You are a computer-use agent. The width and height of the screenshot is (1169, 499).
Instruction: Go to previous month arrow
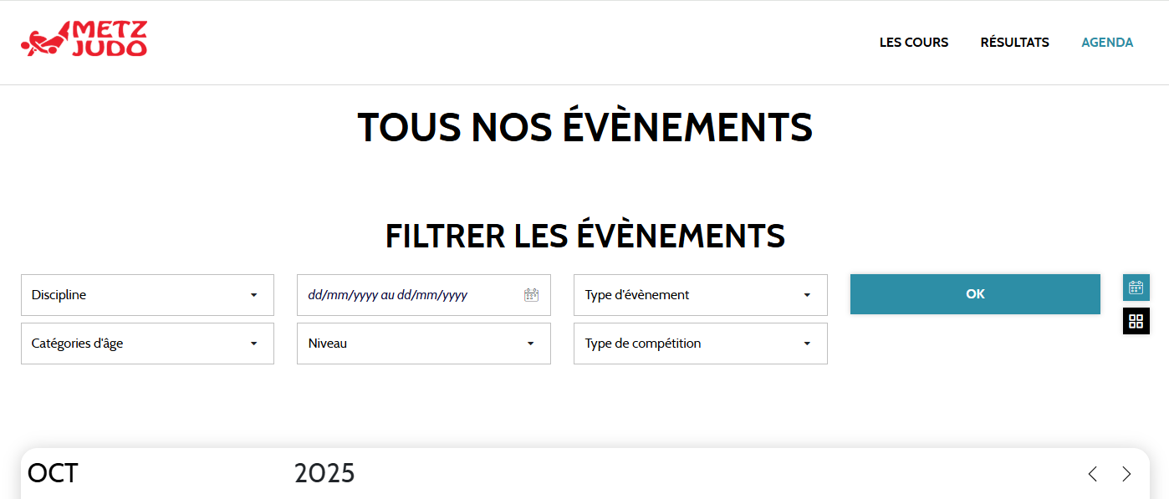1092,474
